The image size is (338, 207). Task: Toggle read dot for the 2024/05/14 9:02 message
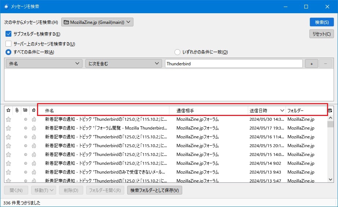(x=25, y=163)
